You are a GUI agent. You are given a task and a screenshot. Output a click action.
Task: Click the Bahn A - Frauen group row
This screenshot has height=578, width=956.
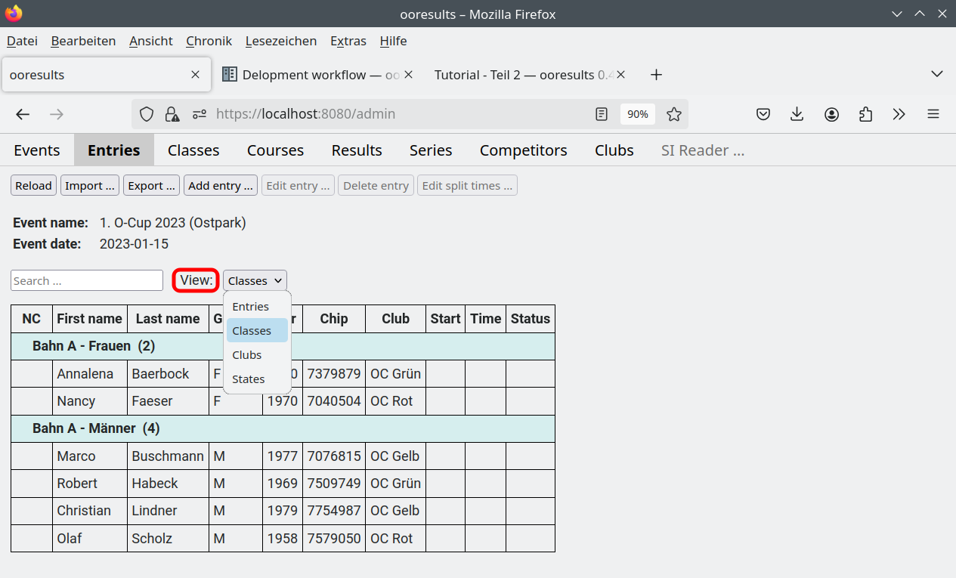(283, 346)
